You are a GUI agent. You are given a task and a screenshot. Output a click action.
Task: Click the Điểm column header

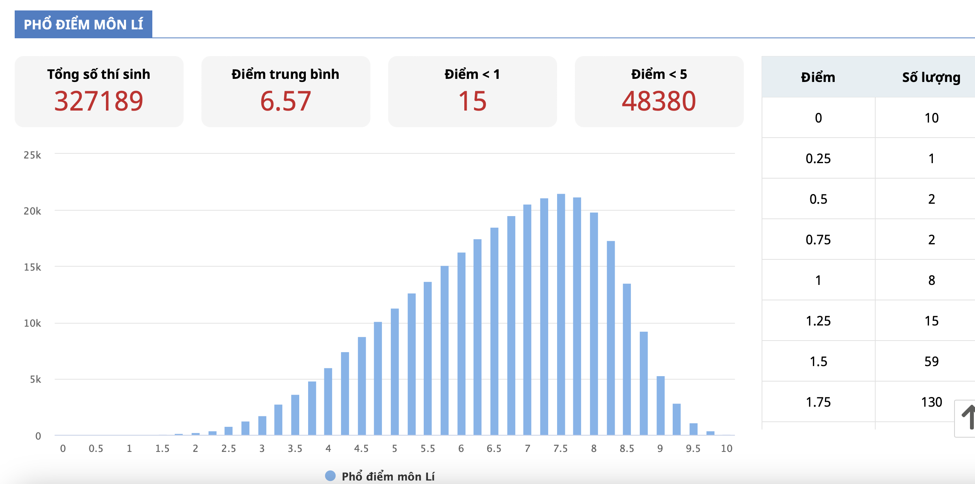coord(818,77)
